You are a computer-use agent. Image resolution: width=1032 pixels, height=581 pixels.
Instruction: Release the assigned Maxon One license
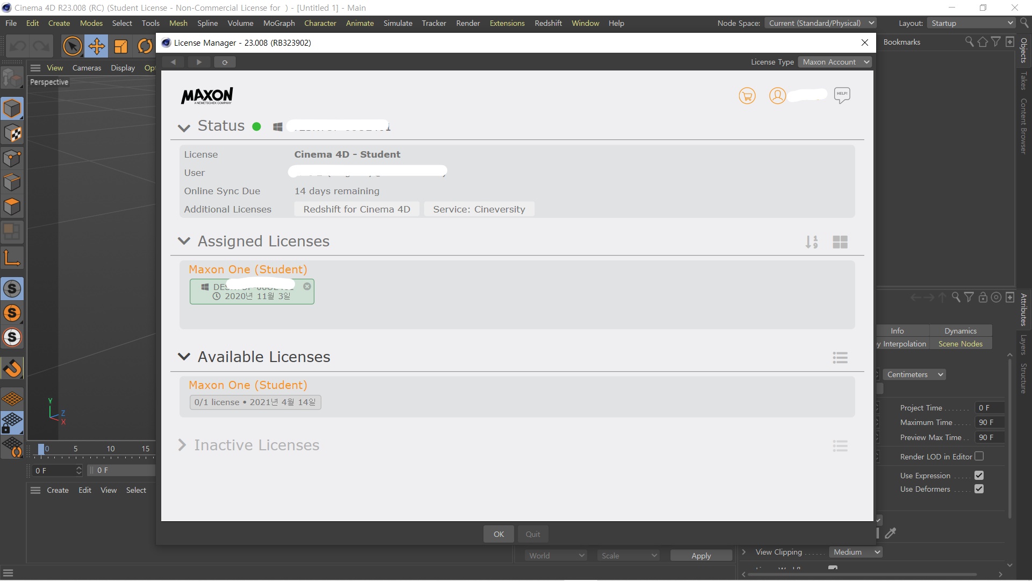tap(307, 286)
